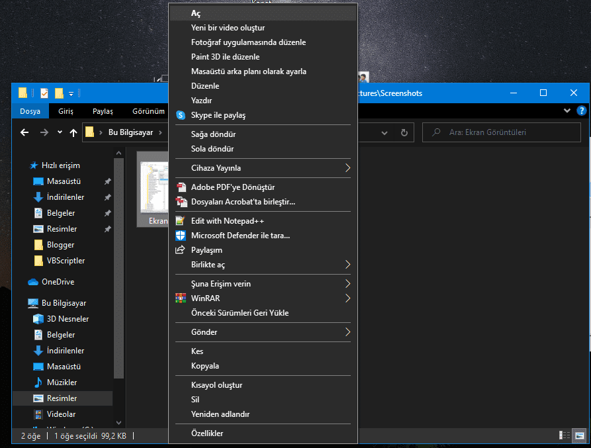591x448 pixels.
Task: Click the Acrobat combine files icon
Action: coord(181,202)
